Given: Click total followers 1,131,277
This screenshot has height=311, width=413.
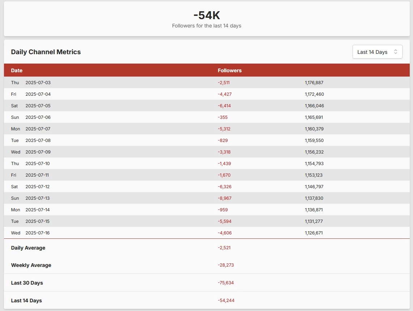Looking at the screenshot, I should pos(314,221).
